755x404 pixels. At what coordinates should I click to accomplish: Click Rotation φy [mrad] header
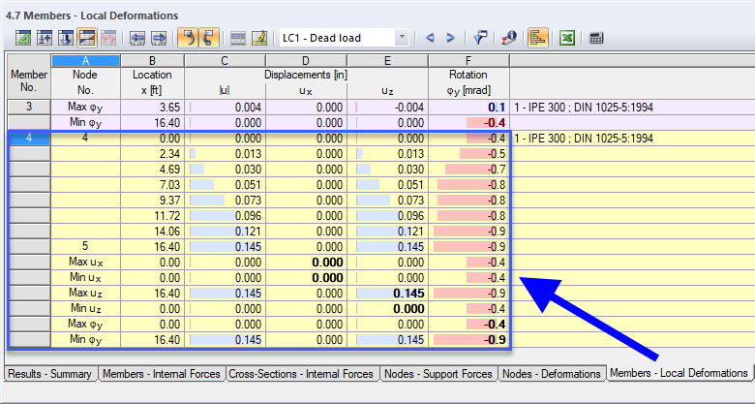click(468, 82)
